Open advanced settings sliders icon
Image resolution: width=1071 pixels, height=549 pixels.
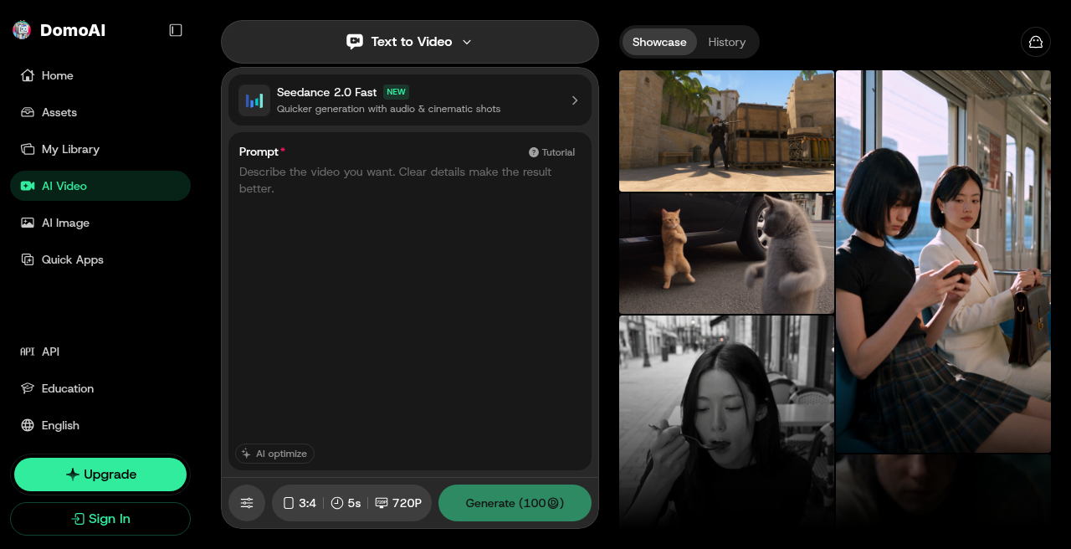tap(247, 503)
